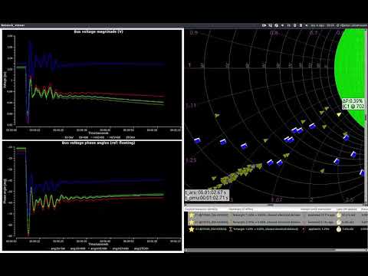368x276 pixels.
Task: Select the 'Bus voltage phase angles (ref: floating)' title
Action: (x=98, y=143)
